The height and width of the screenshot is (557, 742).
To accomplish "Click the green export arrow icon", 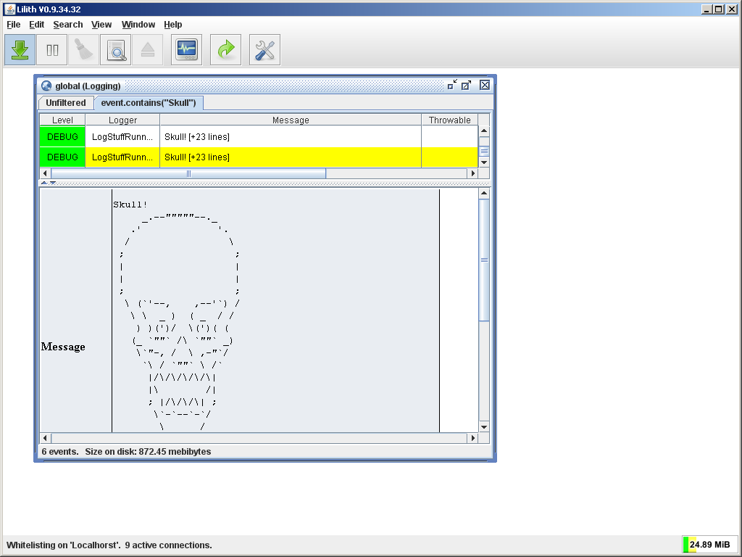I will [225, 49].
